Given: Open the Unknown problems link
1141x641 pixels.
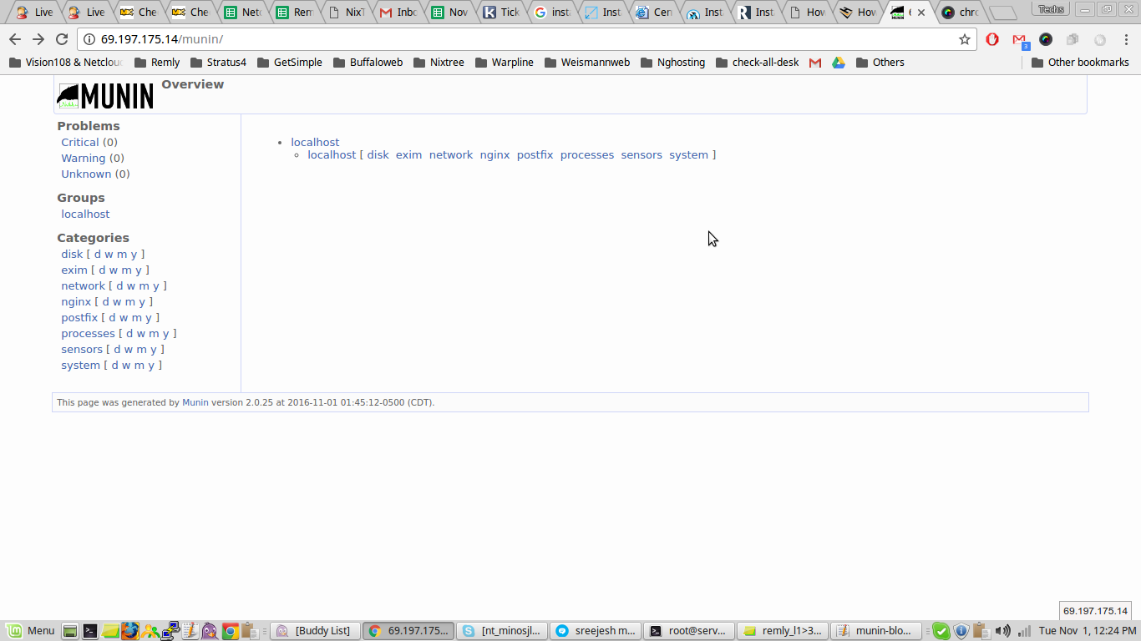Looking at the screenshot, I should click(x=86, y=174).
